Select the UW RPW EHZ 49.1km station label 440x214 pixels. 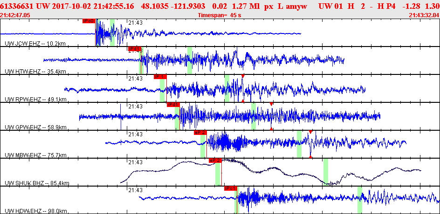(x=35, y=100)
